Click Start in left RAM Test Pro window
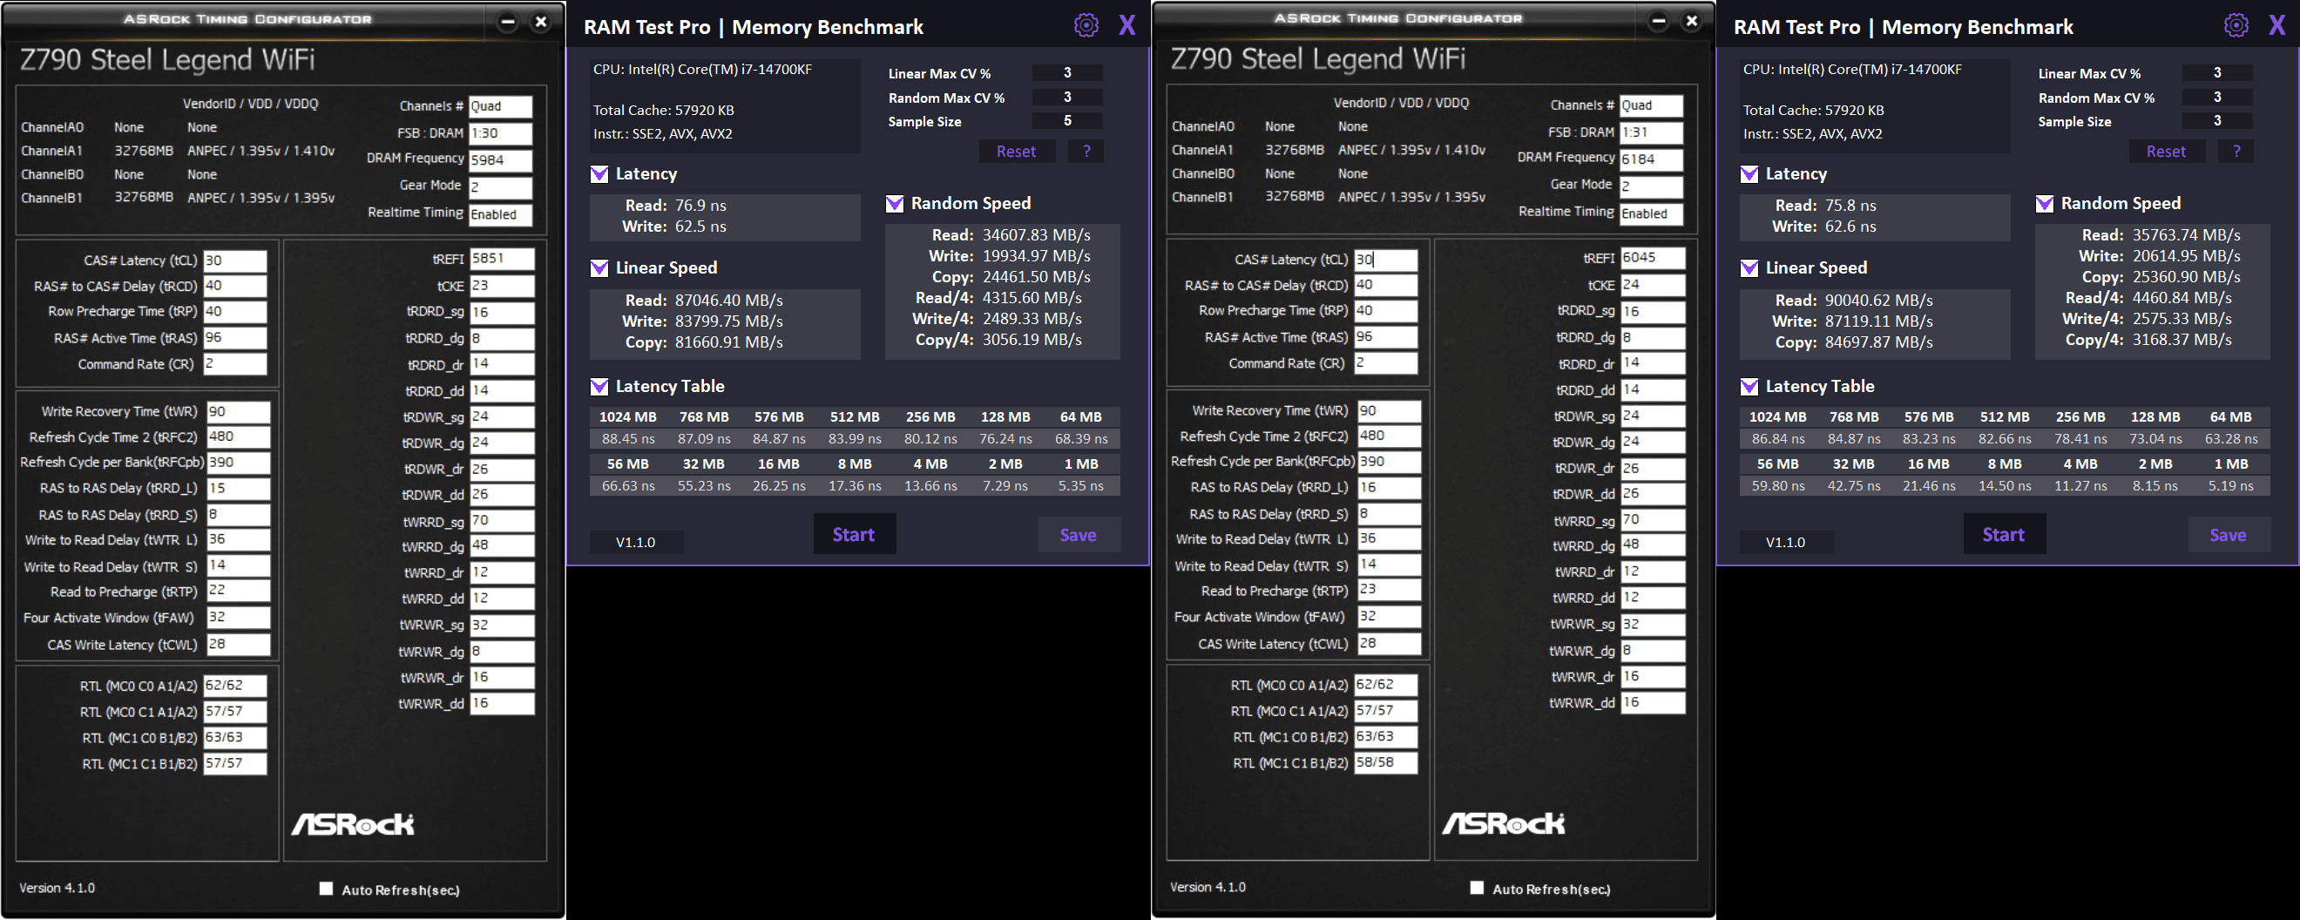This screenshot has height=920, width=2300. pyautogui.click(x=854, y=534)
